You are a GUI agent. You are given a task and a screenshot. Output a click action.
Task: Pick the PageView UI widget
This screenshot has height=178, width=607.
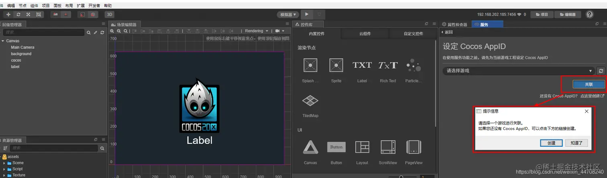click(413, 147)
